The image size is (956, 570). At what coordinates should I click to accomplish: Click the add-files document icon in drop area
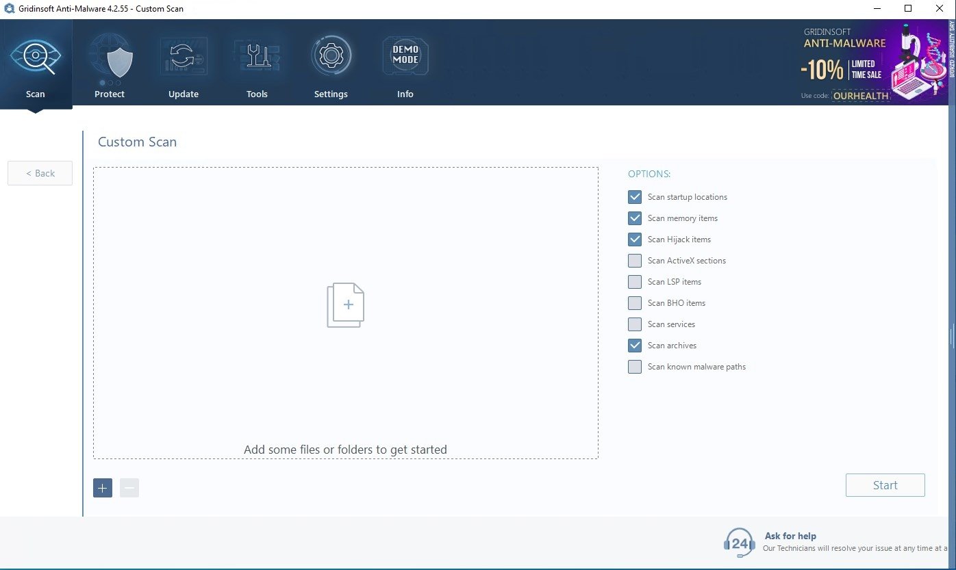pyautogui.click(x=345, y=305)
